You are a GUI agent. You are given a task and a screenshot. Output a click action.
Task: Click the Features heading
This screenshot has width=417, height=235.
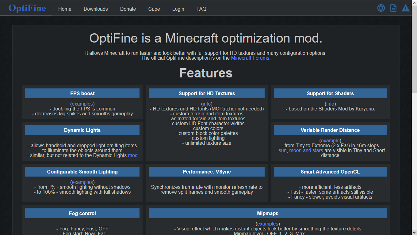click(206, 73)
